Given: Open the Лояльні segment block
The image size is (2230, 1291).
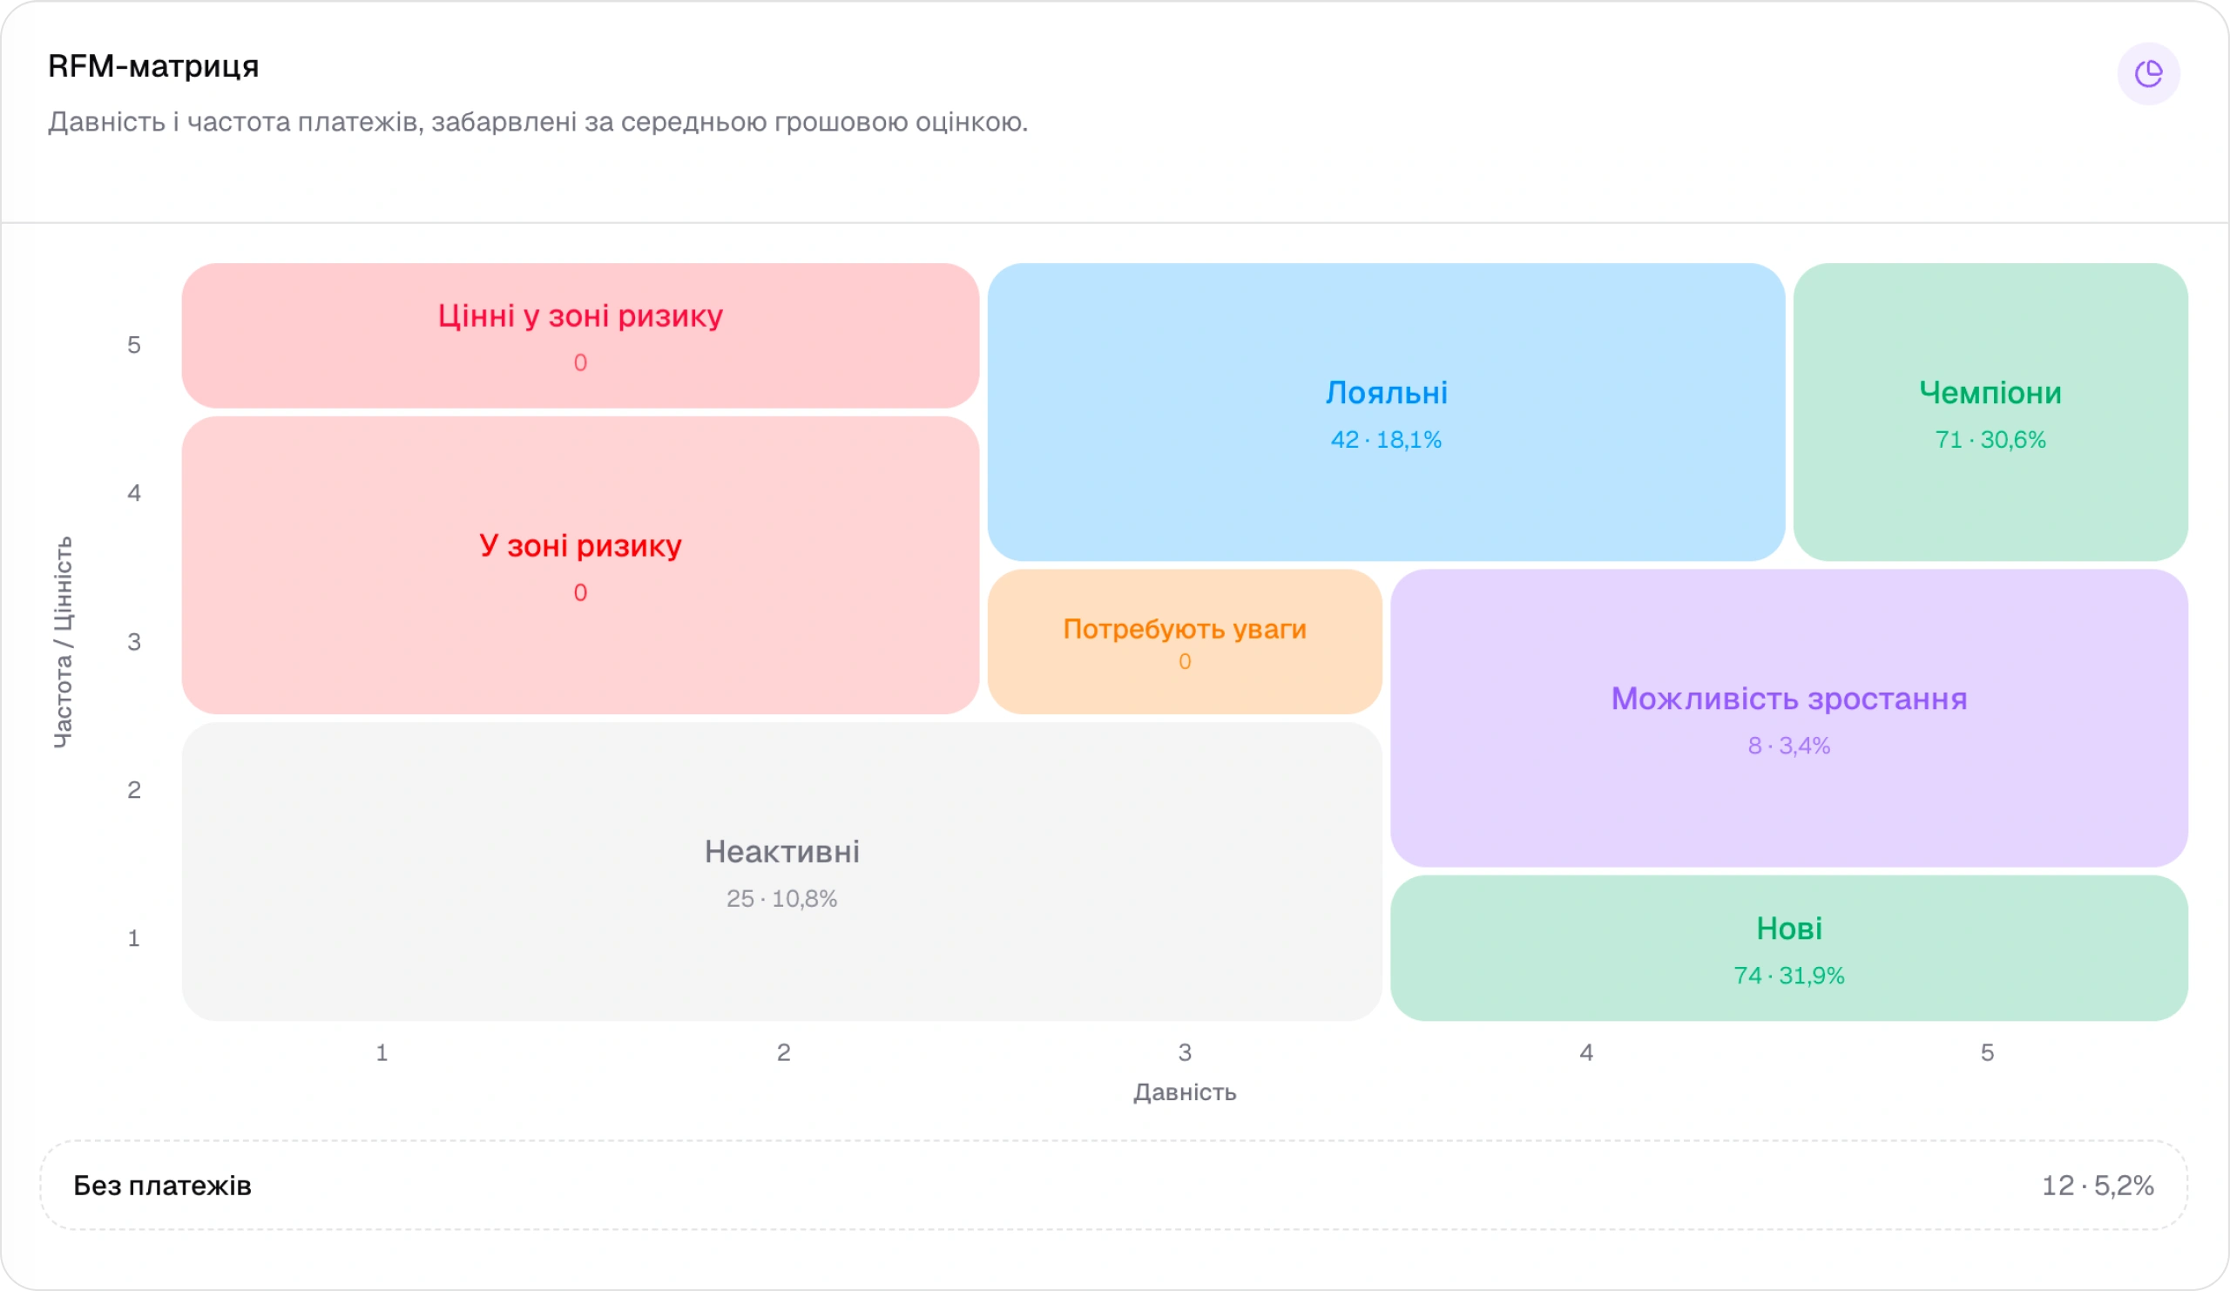Looking at the screenshot, I should point(1386,411).
